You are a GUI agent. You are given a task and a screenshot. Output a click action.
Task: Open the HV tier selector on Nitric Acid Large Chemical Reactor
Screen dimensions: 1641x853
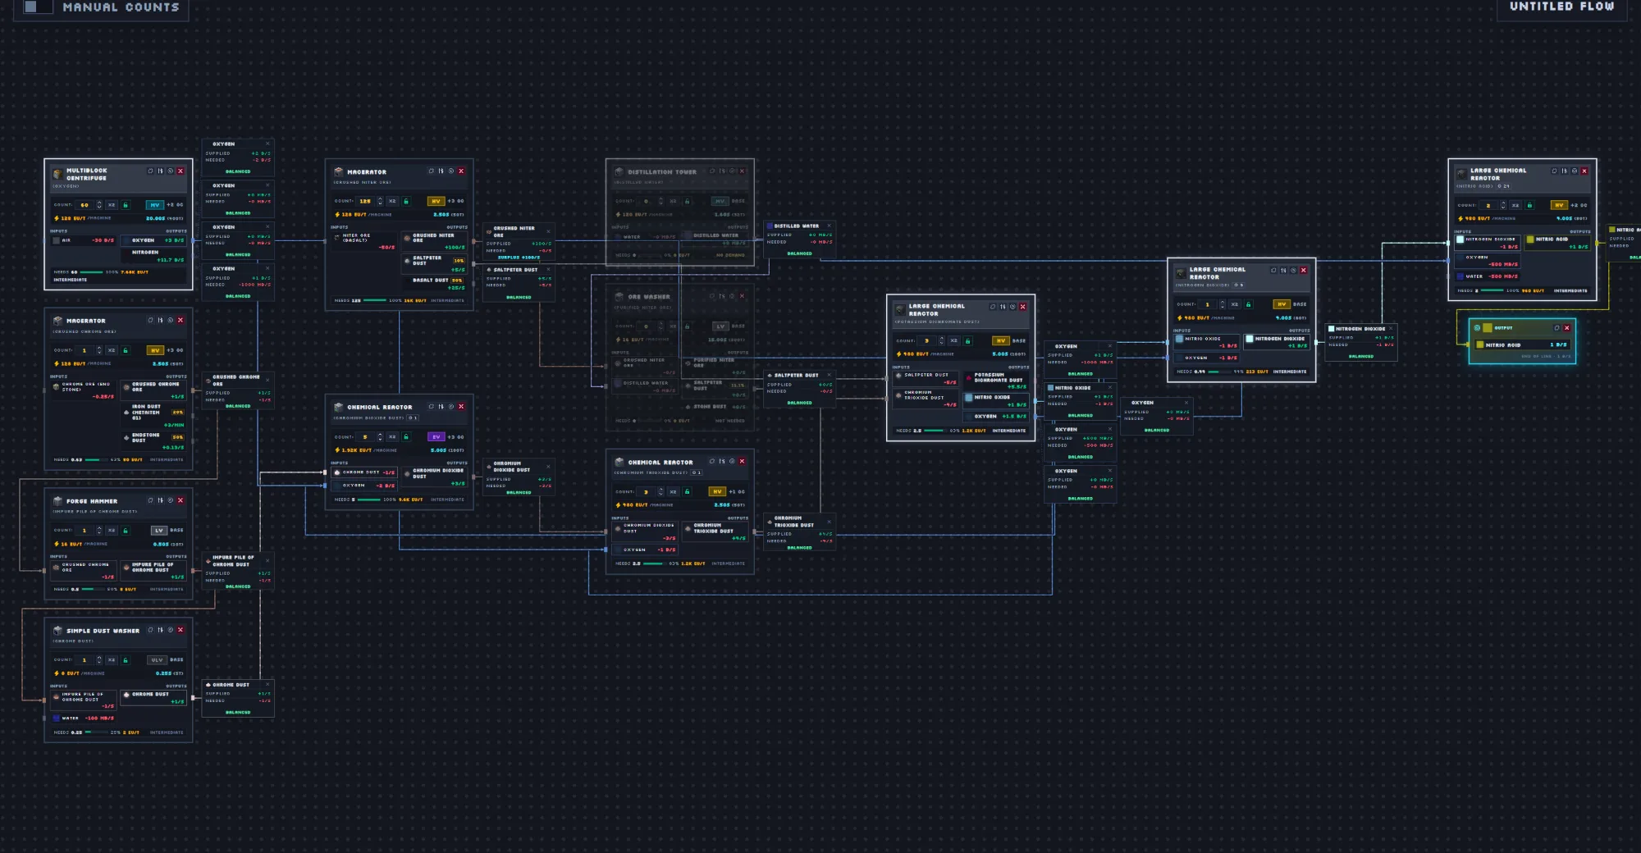1559,205
